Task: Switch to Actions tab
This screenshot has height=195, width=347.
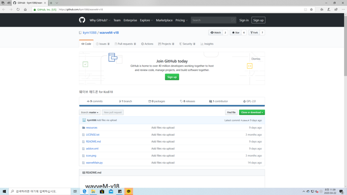Action: click(x=147, y=44)
